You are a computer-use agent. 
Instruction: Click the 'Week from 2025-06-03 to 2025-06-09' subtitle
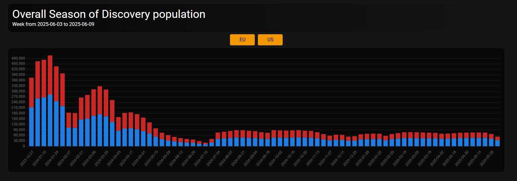pyautogui.click(x=53, y=24)
